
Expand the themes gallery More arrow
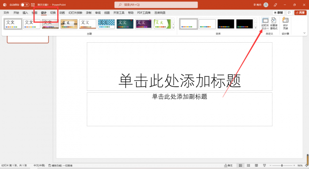[x=174, y=28]
